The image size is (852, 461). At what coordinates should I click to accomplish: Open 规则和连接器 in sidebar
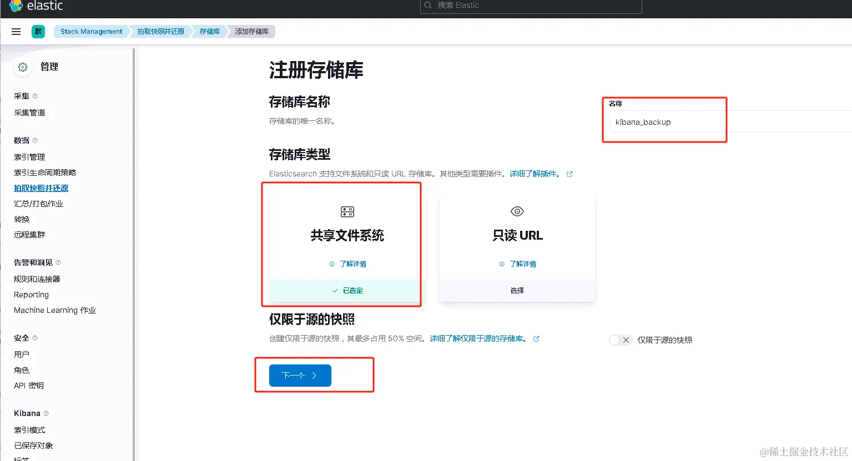37,279
